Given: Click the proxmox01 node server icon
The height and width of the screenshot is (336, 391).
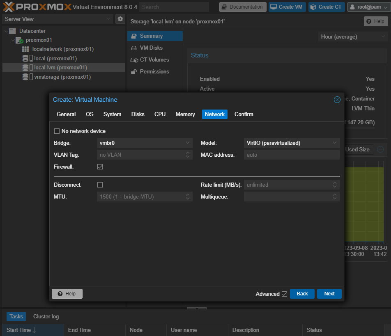Looking at the screenshot, I should pos(19,40).
